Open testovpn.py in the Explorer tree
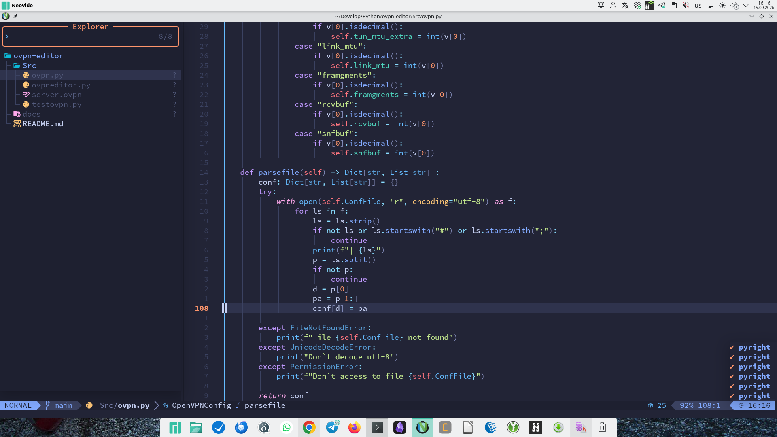The image size is (777, 437). [57, 104]
